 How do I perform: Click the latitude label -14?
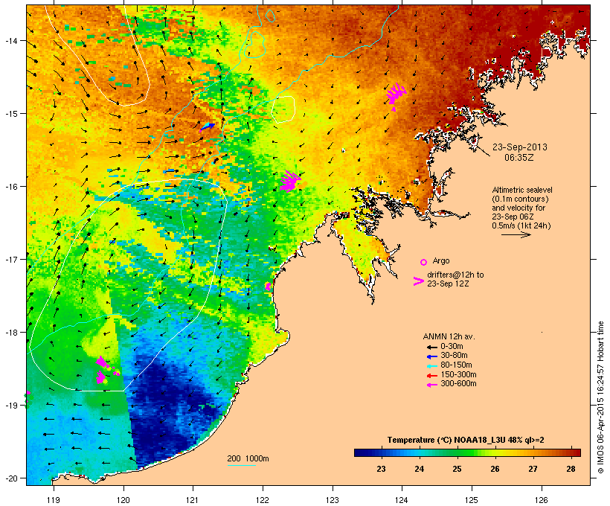point(10,41)
